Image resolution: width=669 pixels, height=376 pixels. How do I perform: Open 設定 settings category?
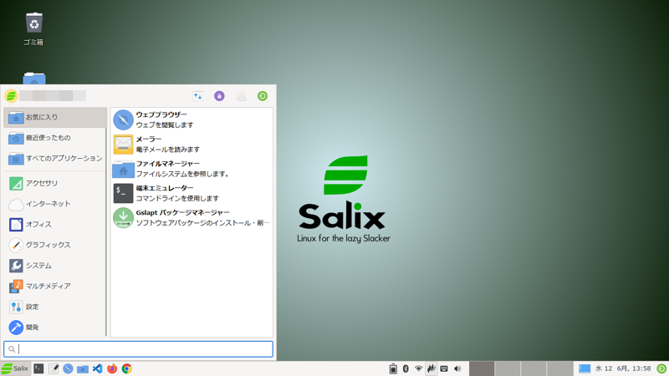tap(55, 307)
